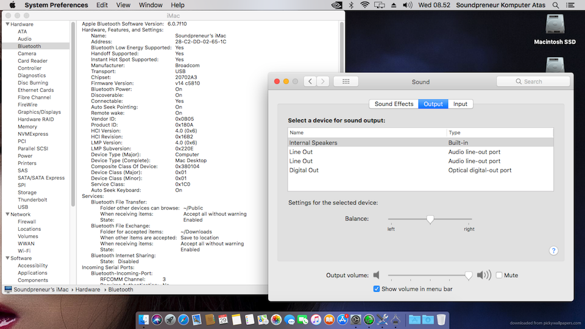The width and height of the screenshot is (585, 329).
Task: Open Wi-Fi status menu in menu bar
Action: 364,5
